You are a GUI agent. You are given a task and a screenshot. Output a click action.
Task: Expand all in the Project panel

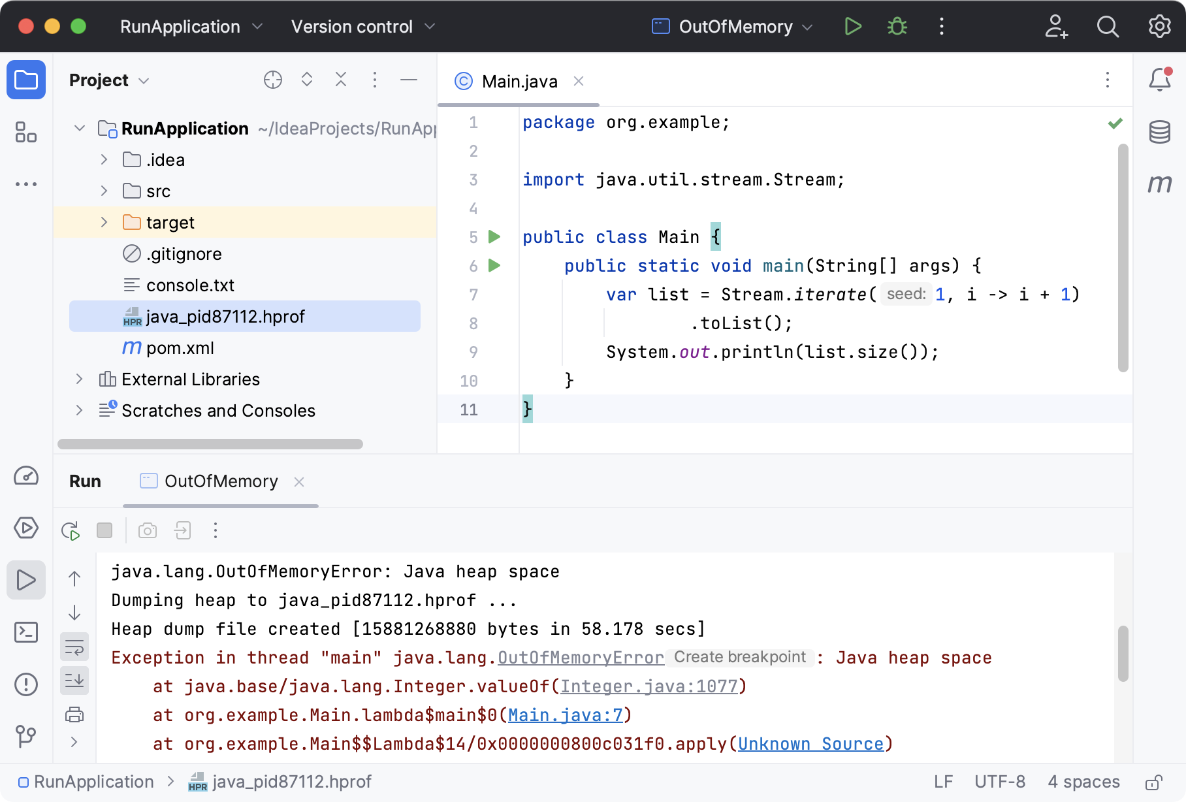(x=307, y=80)
